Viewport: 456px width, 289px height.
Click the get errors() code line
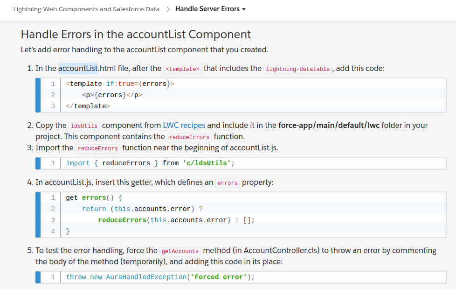point(94,197)
